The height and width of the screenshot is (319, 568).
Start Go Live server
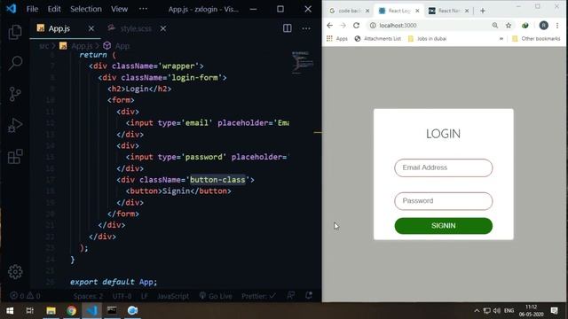216,296
